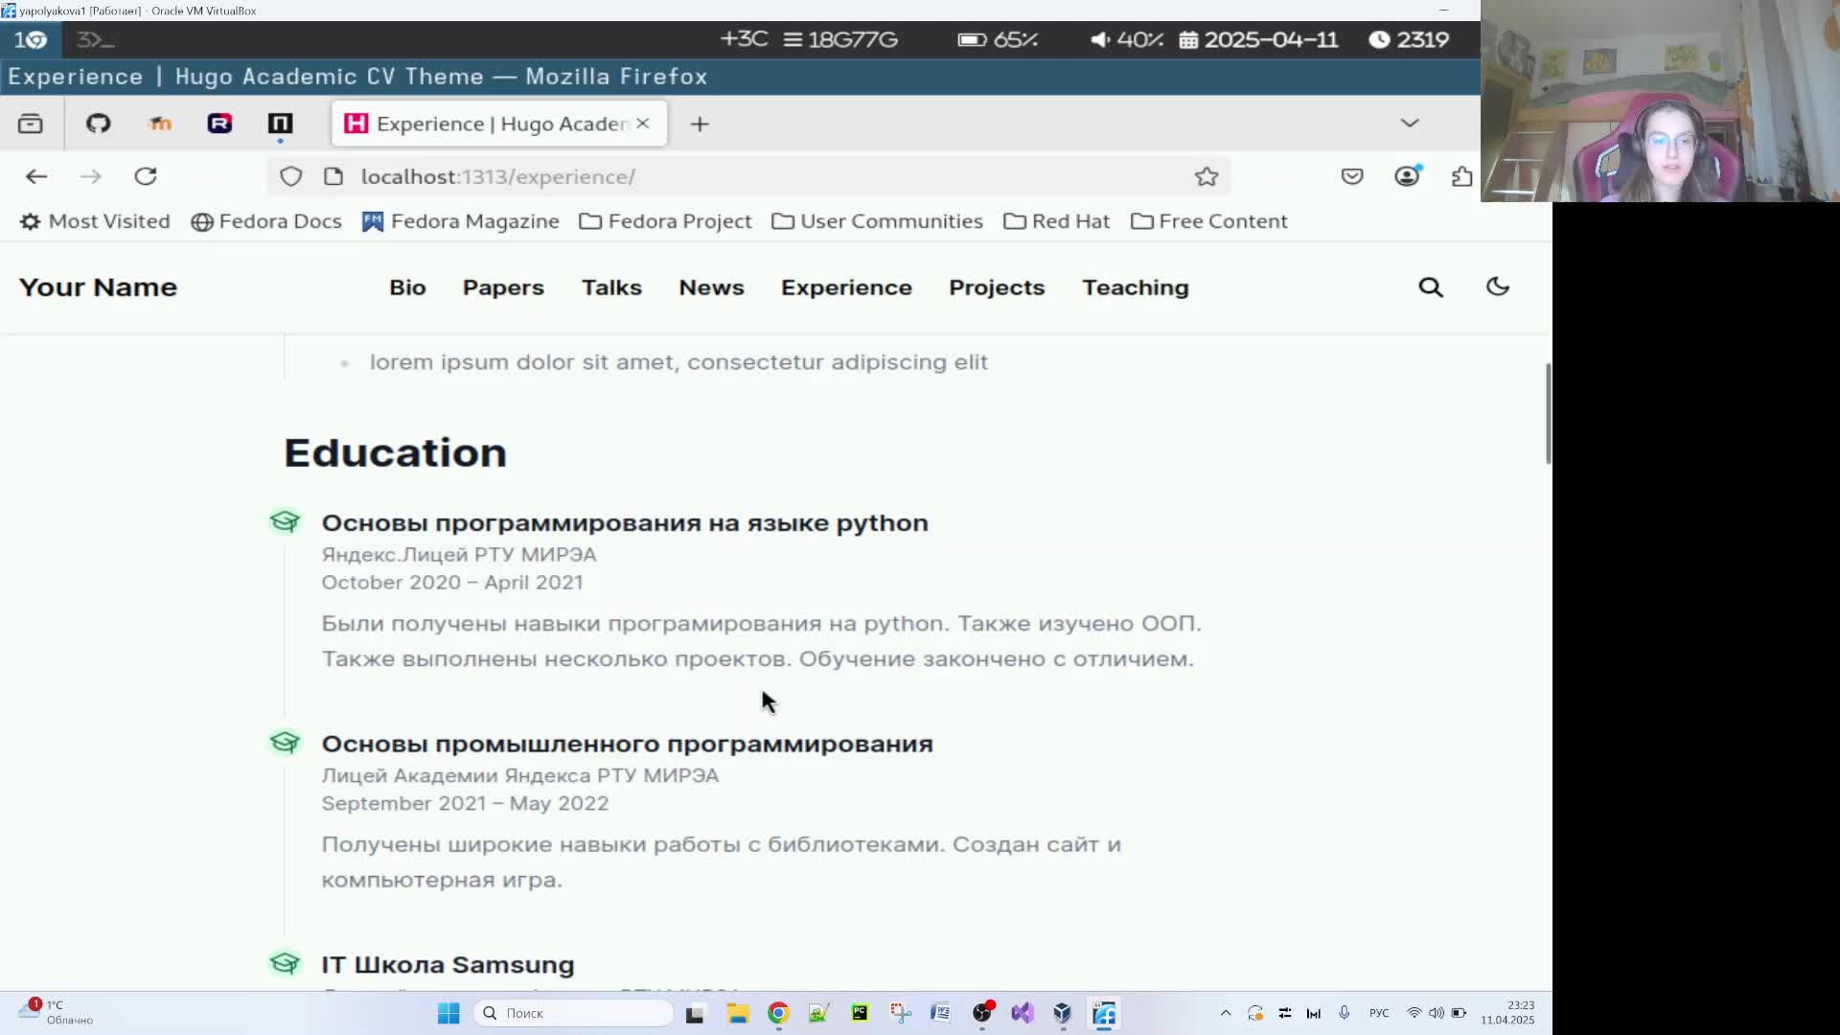
Task: Open Windows Start menu
Action: 448,1013
